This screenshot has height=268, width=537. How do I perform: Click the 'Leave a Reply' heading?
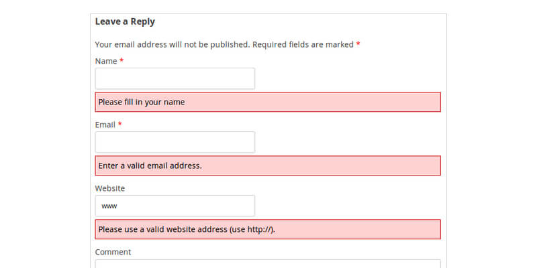point(125,21)
